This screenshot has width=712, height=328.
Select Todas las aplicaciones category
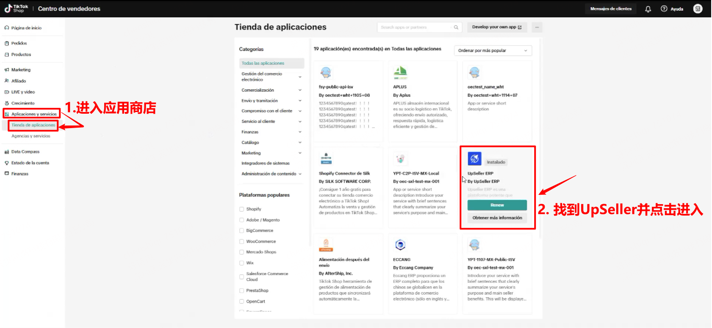272,63
